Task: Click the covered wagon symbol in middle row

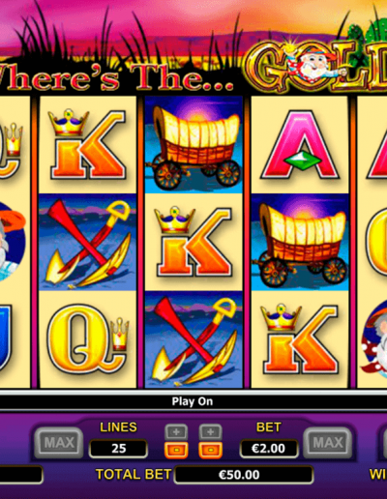Action: (x=300, y=242)
